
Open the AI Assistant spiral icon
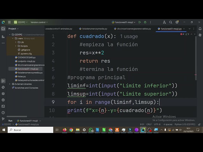coord(200,35)
